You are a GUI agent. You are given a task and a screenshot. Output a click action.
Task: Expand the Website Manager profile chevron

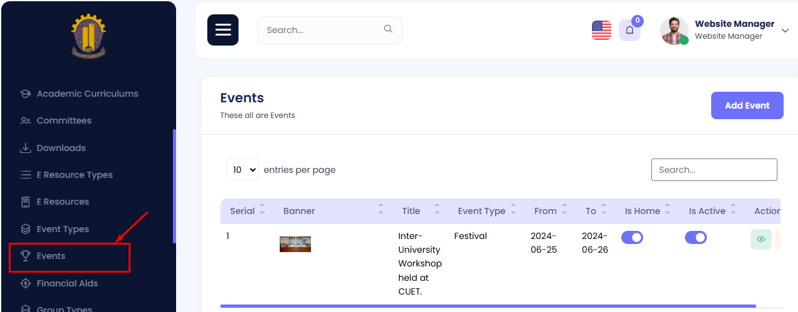click(x=785, y=30)
